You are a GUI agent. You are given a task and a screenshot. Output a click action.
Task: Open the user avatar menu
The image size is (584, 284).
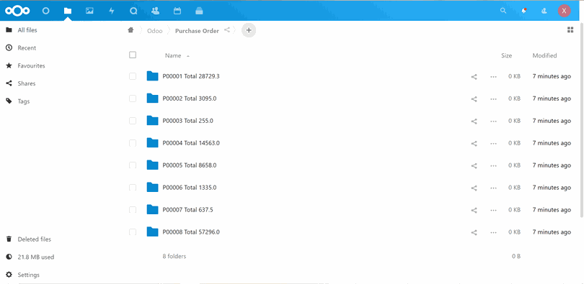click(x=564, y=11)
